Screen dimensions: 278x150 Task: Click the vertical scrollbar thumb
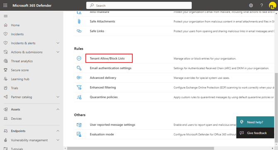tap(276, 108)
